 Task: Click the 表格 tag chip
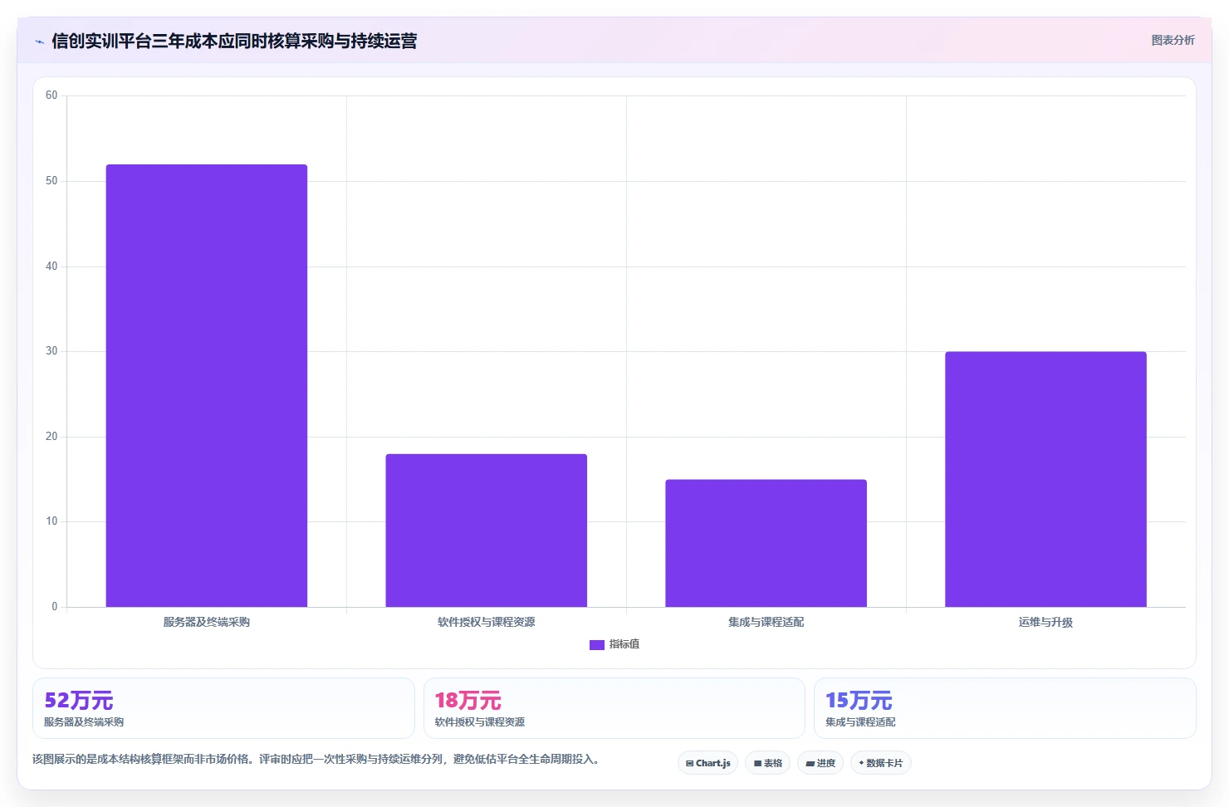coord(768,763)
